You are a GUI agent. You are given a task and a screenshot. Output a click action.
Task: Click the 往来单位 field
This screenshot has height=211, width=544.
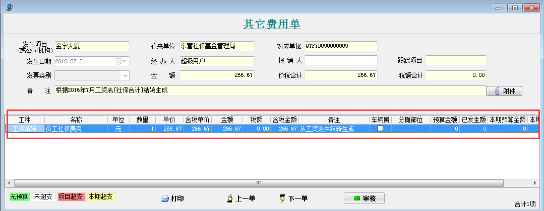tap(217, 46)
